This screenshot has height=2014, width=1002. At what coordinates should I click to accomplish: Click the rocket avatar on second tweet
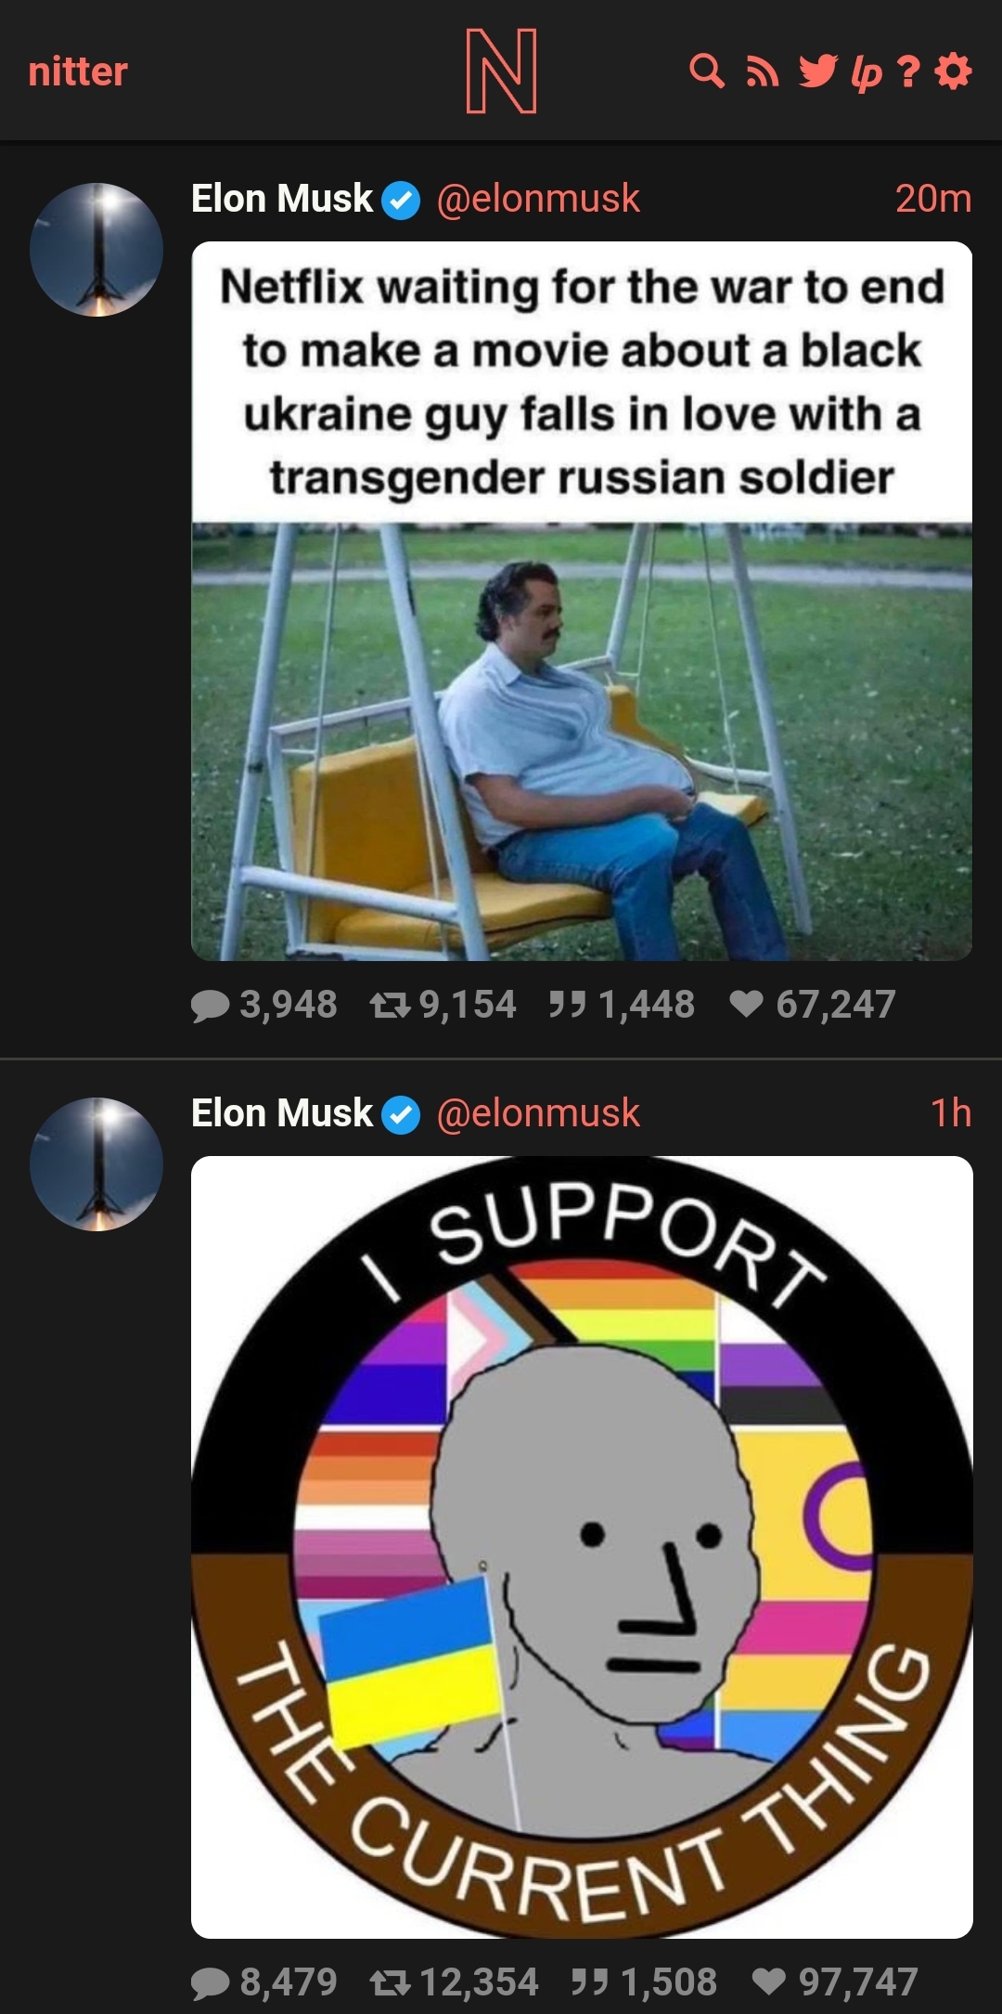tap(96, 1164)
